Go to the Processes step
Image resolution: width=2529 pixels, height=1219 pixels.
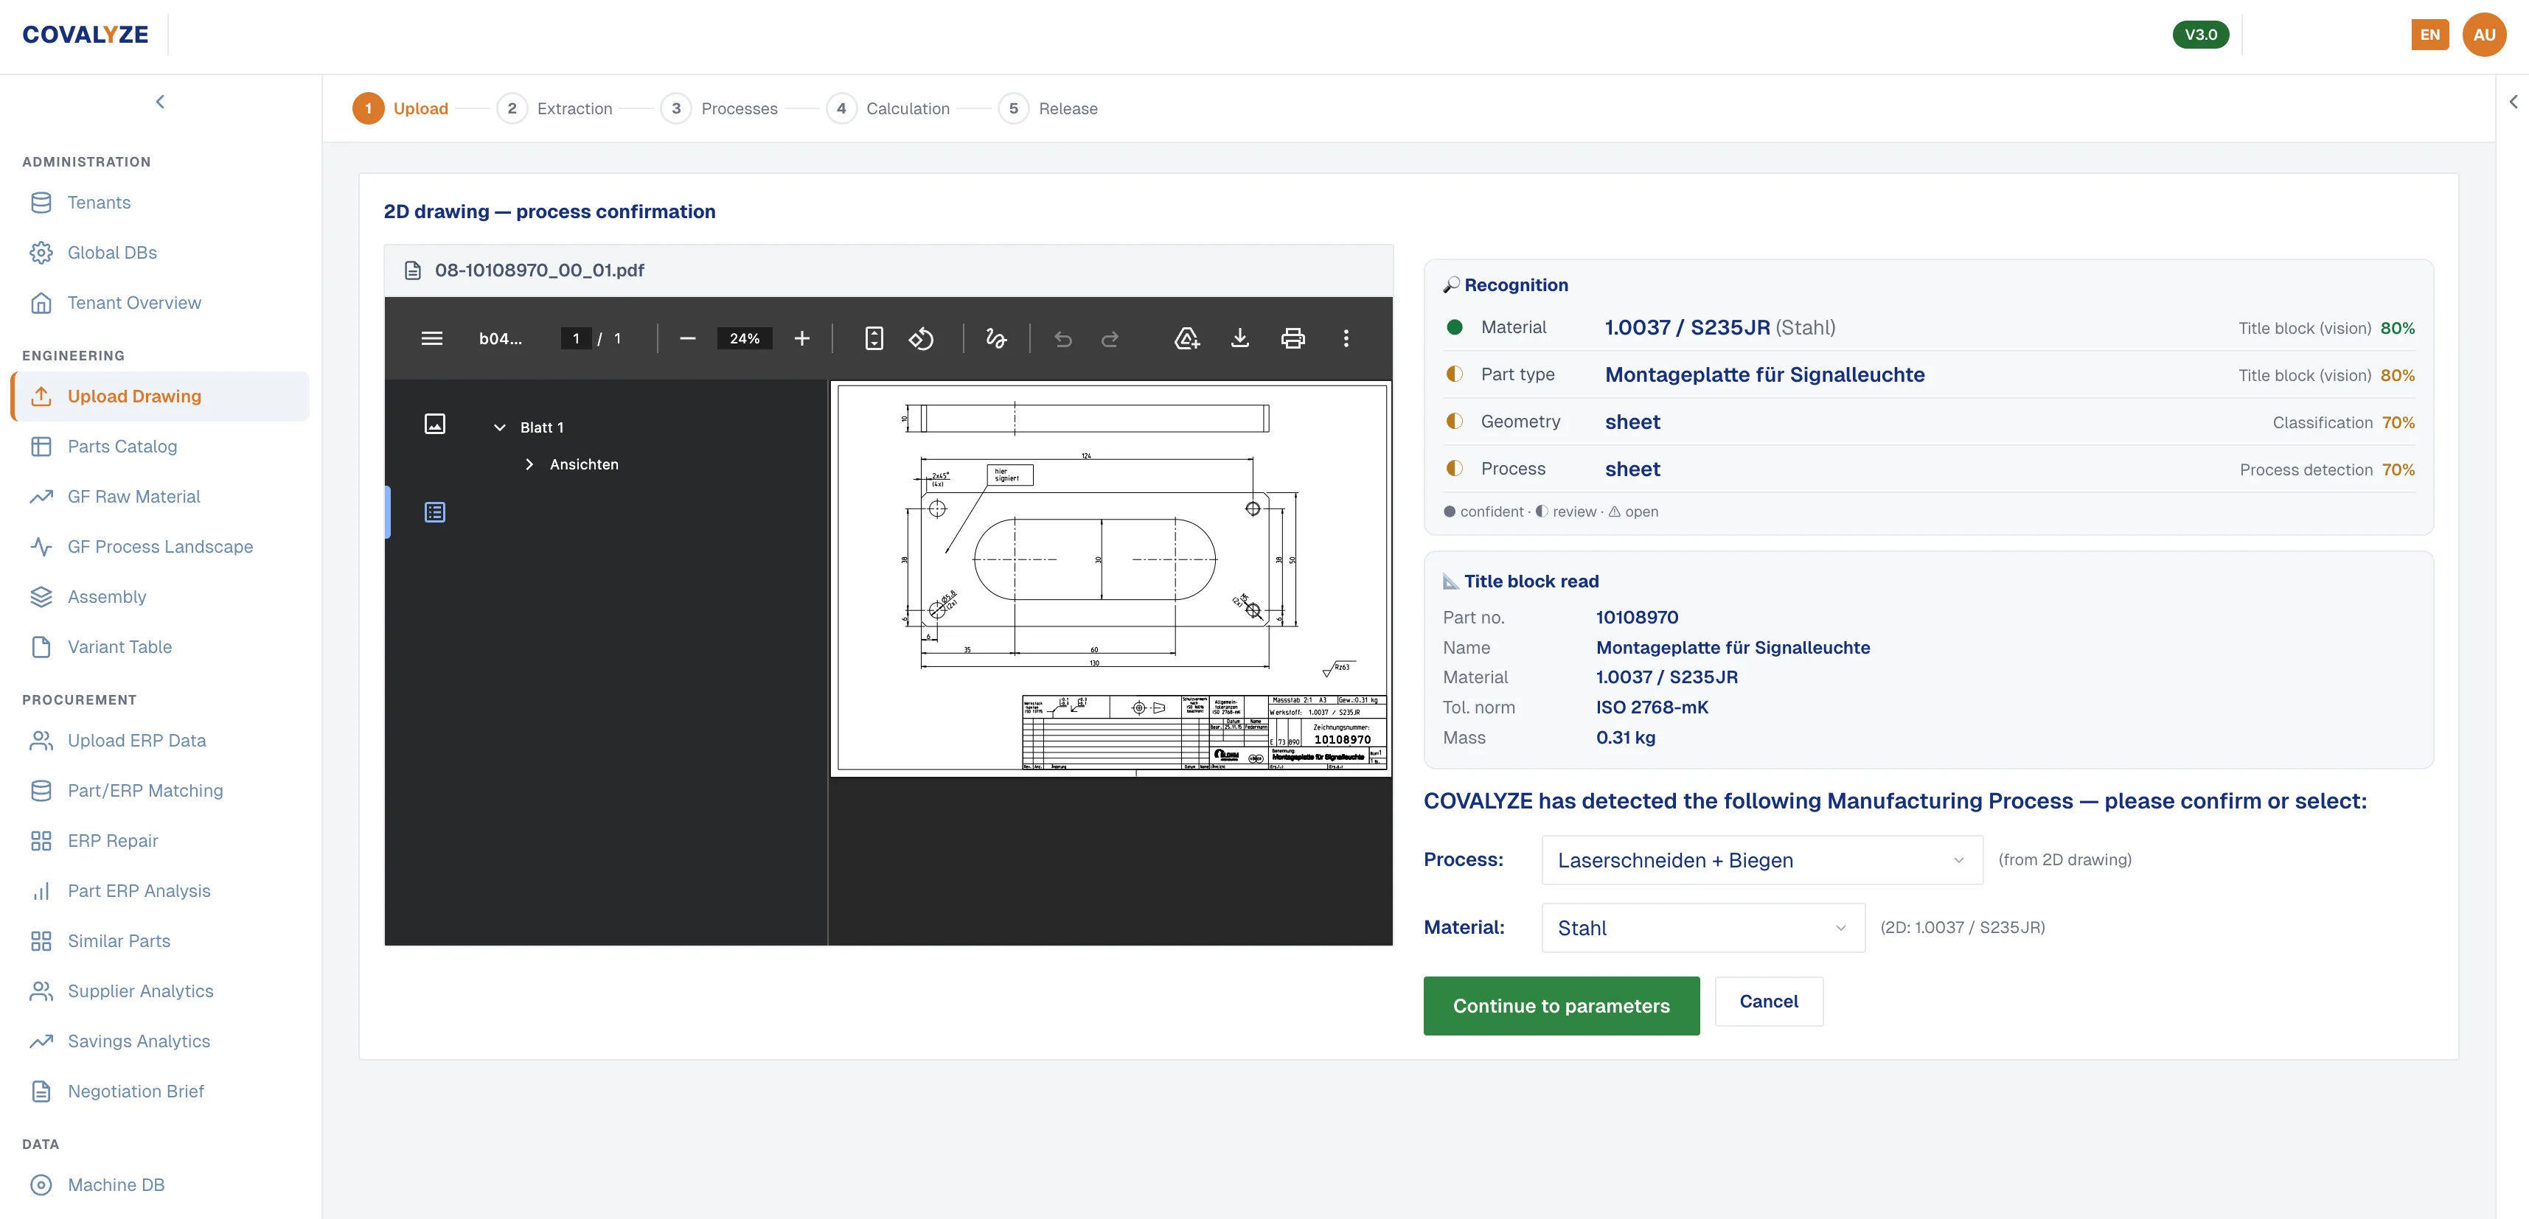tap(720, 108)
